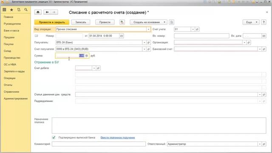Click Записать button
Screen dimensions: 272x153
[x=81, y=22]
